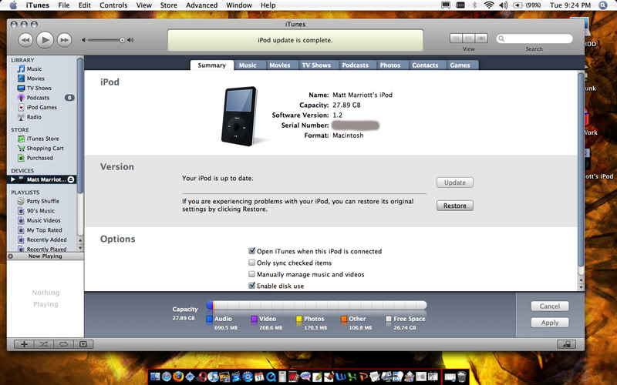This screenshot has height=385, width=617.
Task: Select the My Top Rated playlist
Action: [42, 230]
